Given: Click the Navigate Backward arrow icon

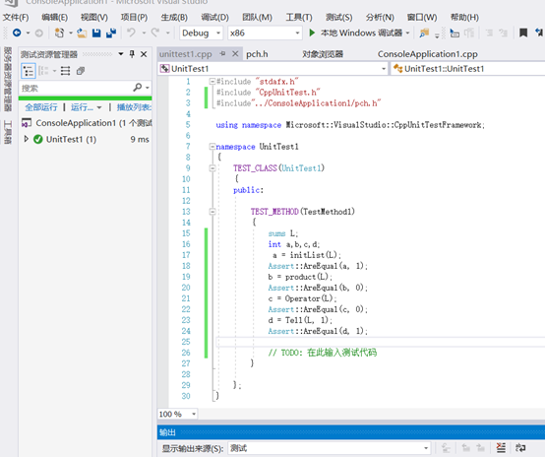Looking at the screenshot, I should [17, 33].
